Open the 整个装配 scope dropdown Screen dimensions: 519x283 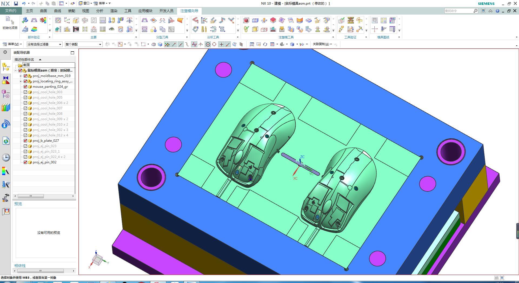pos(84,44)
